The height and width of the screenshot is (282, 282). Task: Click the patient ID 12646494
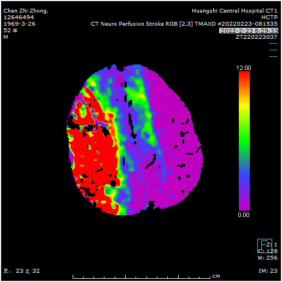19,17
